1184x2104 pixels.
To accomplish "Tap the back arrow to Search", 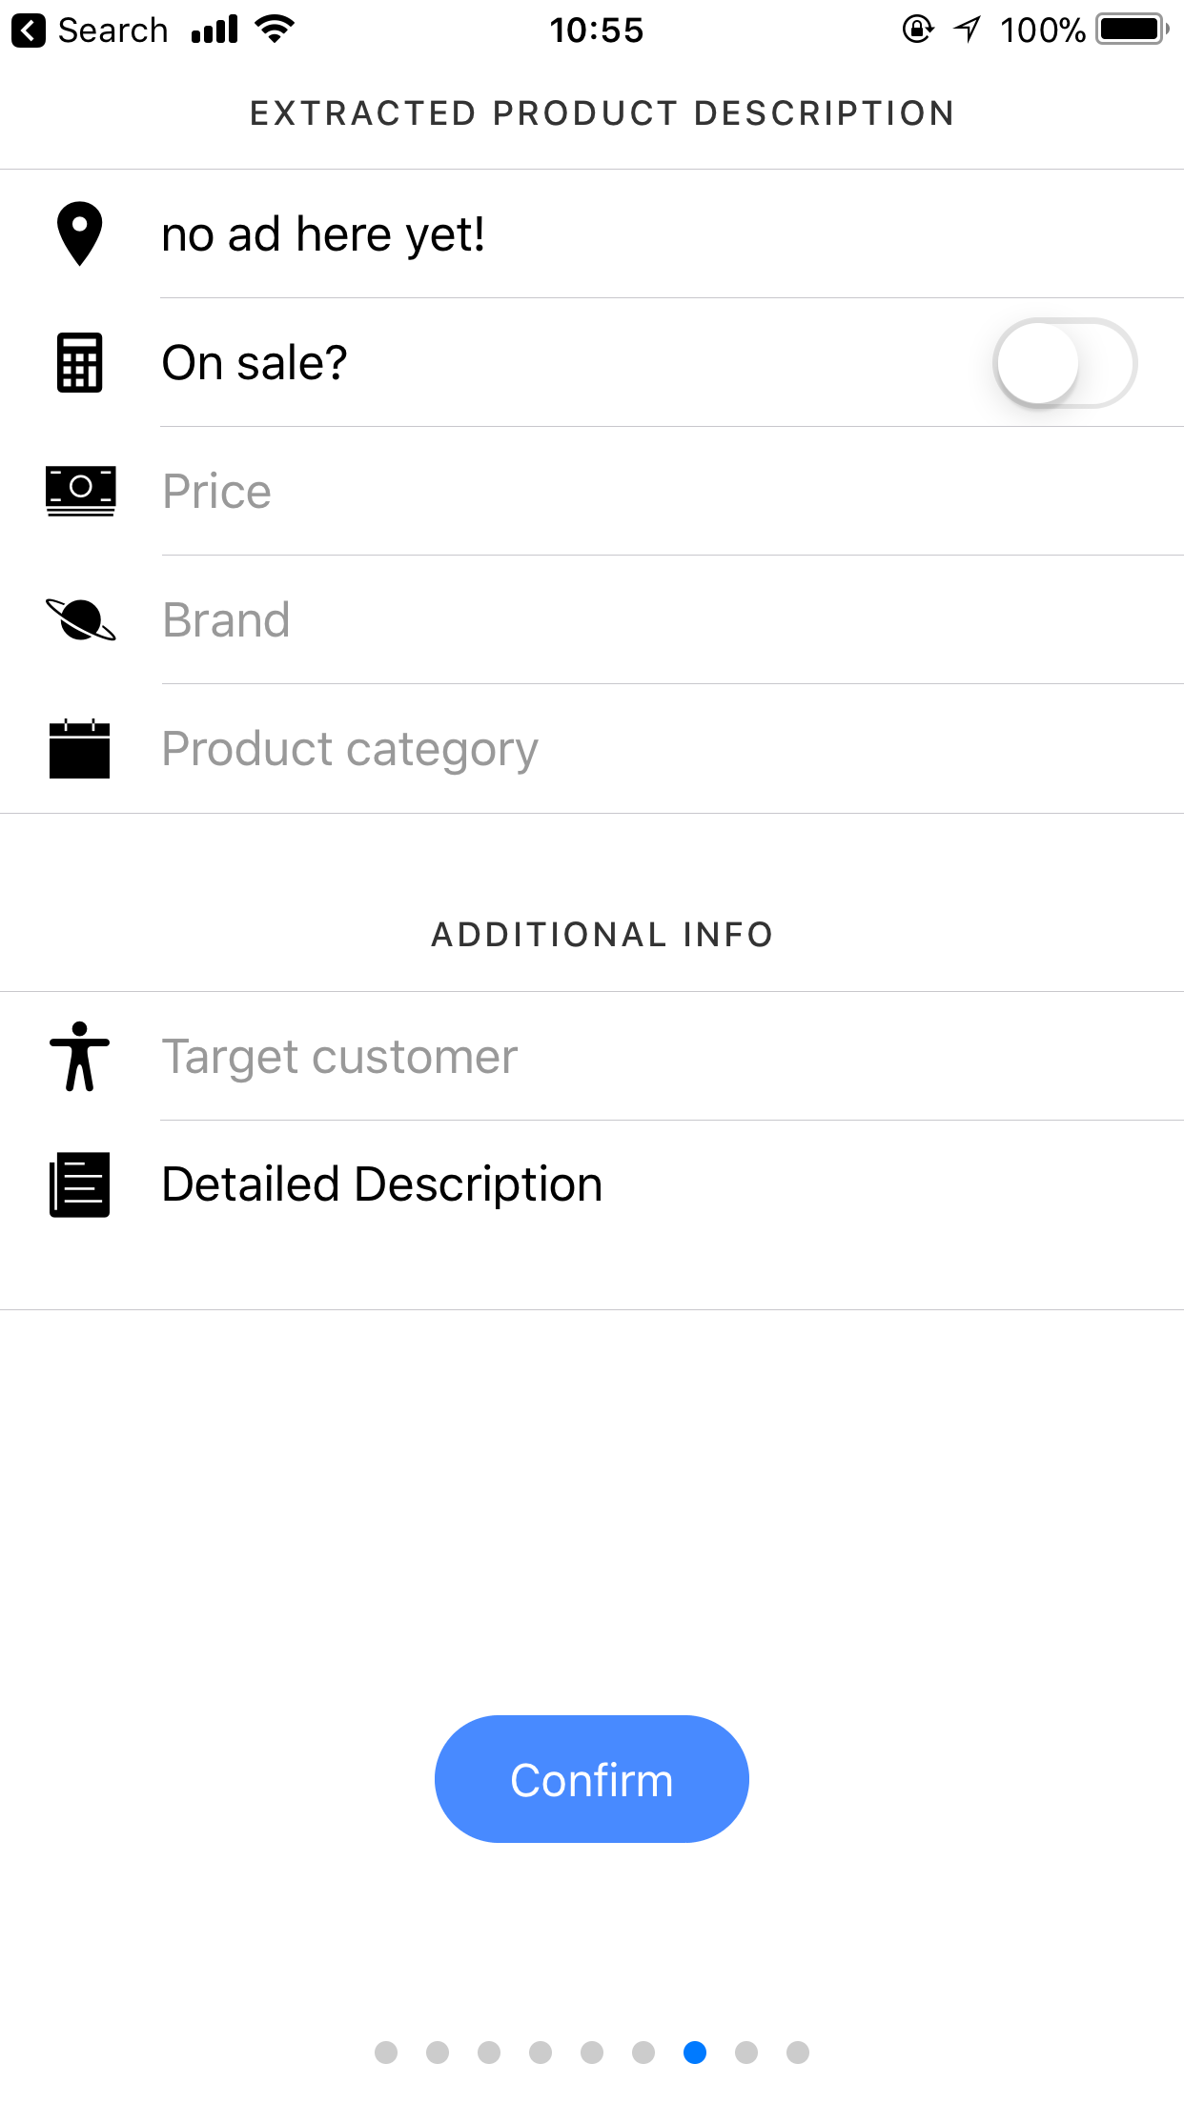I will coord(29,30).
